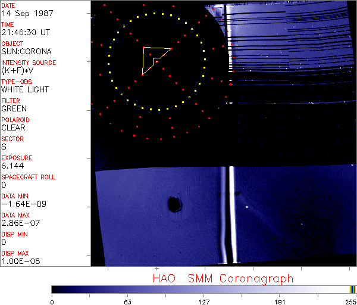357x305 pixels.
Task: Click the DATA MAX value 2.86E-07
Action: coord(19,223)
